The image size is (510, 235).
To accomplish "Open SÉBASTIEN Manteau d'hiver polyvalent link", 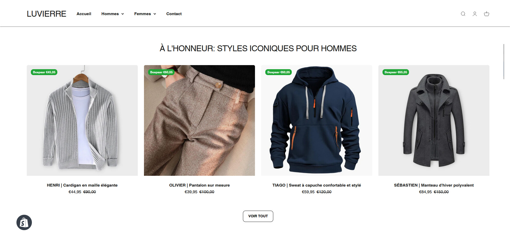I will 434,185.
